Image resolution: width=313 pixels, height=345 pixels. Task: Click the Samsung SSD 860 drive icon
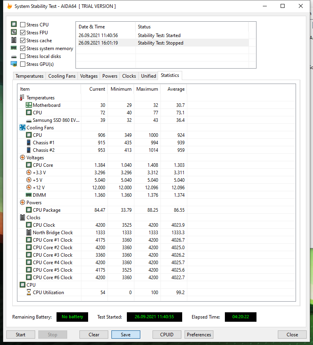pos(29,121)
